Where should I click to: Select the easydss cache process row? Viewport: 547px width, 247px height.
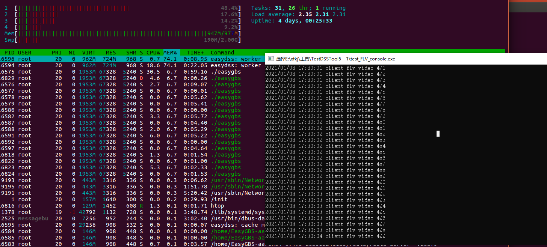(x=132, y=225)
